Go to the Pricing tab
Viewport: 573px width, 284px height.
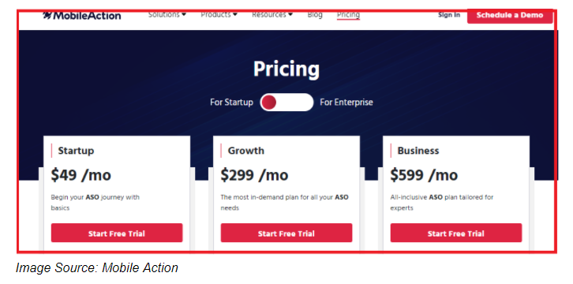348,15
